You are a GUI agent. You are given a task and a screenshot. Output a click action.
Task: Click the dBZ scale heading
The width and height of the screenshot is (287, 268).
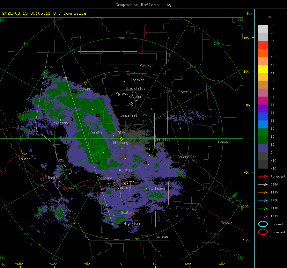(270, 17)
